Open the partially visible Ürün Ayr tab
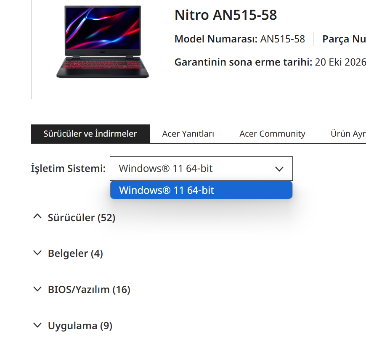 [x=348, y=134]
